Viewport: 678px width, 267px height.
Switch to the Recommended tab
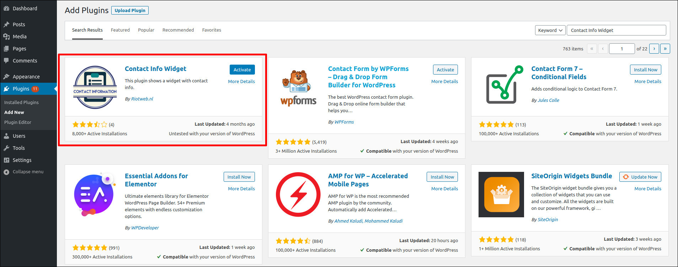pos(178,30)
